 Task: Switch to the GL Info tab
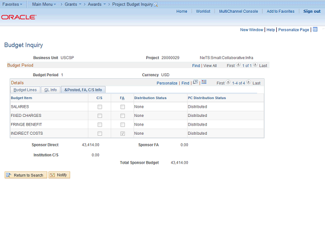click(50, 89)
